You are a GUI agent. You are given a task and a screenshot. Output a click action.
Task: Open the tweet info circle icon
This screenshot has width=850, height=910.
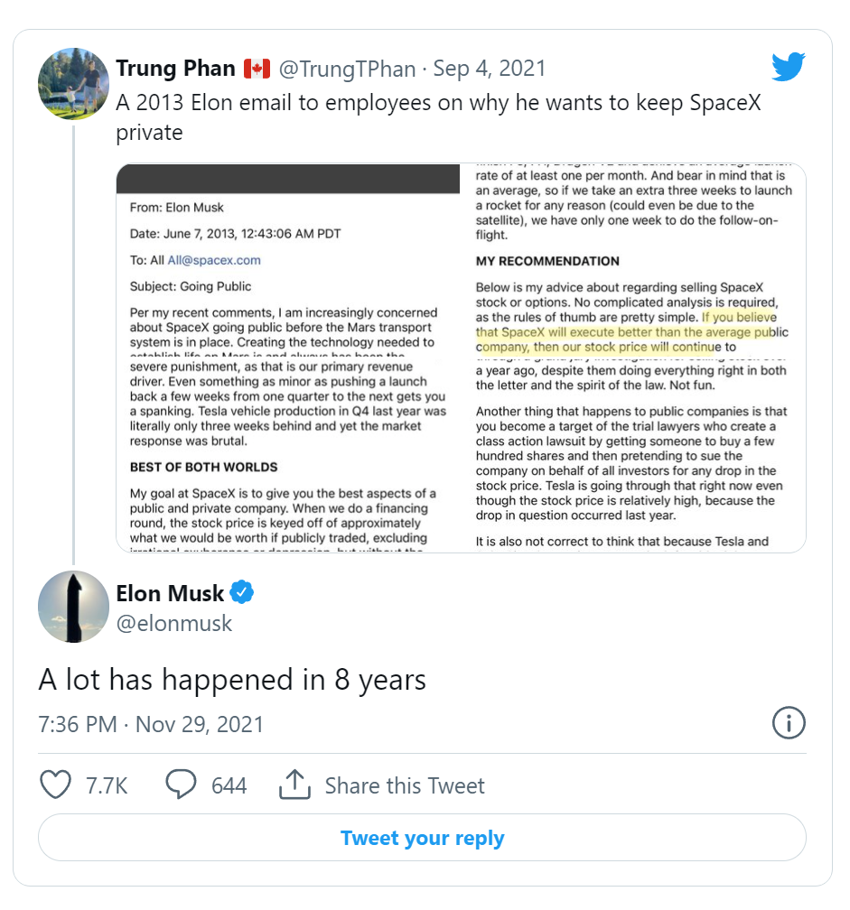pyautogui.click(x=789, y=723)
